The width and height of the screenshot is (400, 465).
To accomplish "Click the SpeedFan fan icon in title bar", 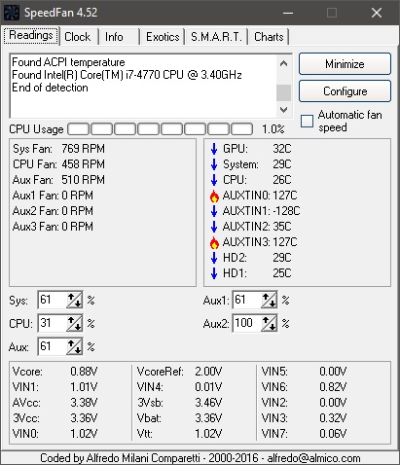I will [x=12, y=13].
